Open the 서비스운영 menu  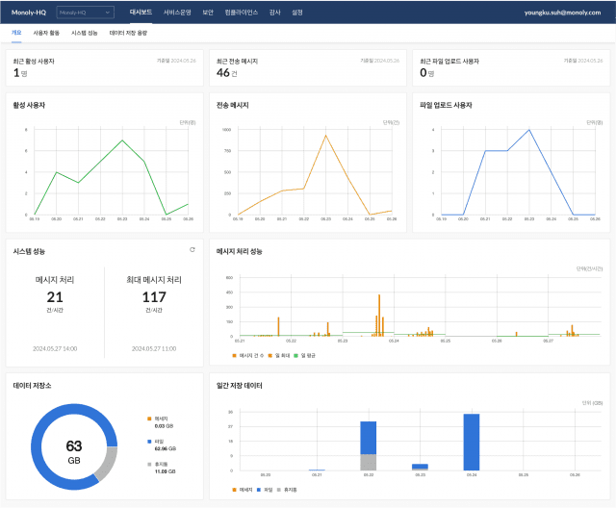(176, 12)
